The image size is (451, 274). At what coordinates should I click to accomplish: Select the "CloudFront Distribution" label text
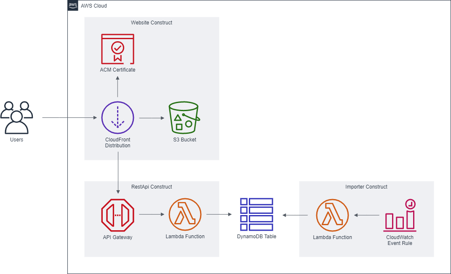117,142
